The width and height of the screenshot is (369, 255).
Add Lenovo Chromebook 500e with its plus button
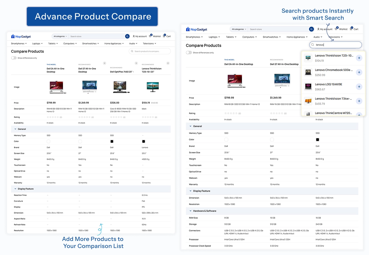[359, 72]
